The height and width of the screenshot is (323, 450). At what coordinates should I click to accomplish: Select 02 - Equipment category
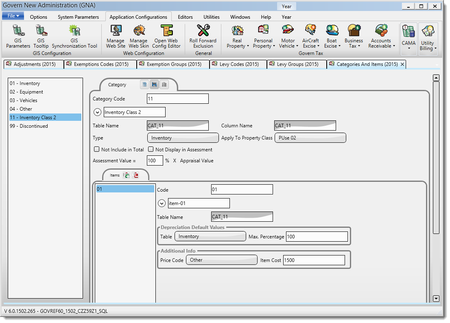26,92
